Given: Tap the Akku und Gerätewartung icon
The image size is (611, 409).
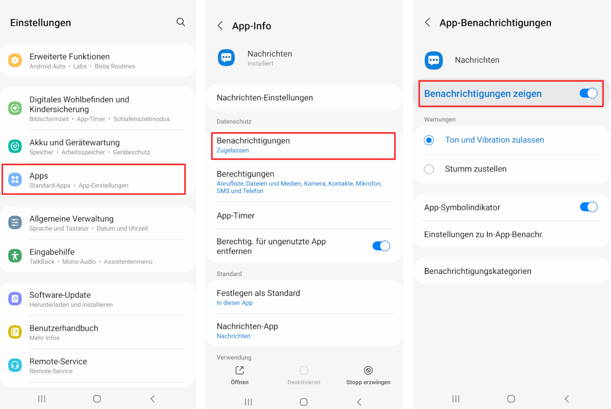Looking at the screenshot, I should click(x=15, y=147).
